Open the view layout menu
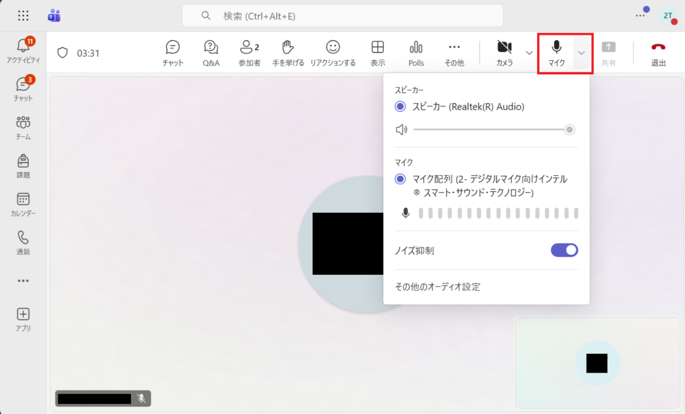685x414 pixels. pos(378,53)
